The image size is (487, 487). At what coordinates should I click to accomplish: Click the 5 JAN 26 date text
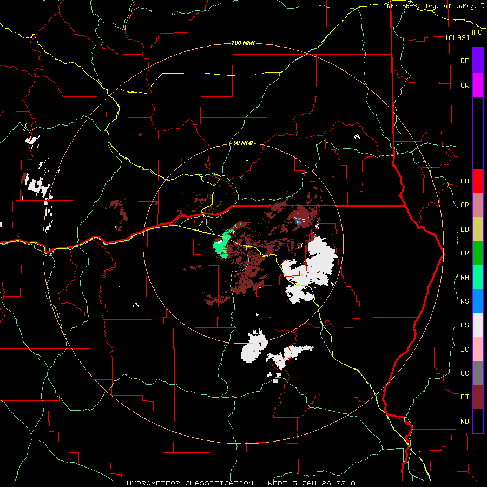[312, 483]
